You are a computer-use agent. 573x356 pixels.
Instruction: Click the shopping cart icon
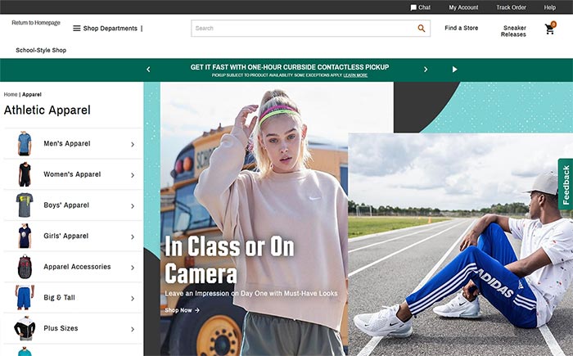549,29
